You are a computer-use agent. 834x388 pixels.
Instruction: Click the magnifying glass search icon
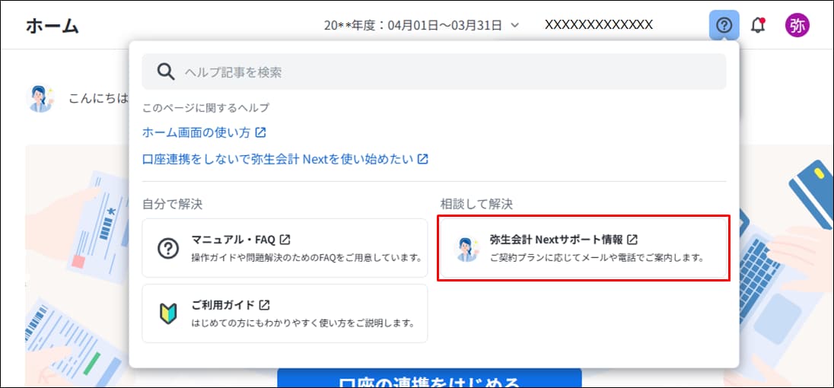point(166,72)
